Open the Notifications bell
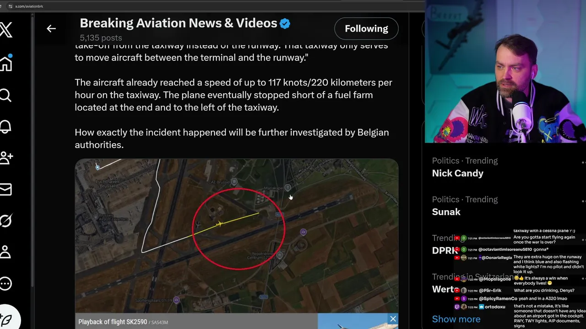The image size is (586, 329). [5, 127]
